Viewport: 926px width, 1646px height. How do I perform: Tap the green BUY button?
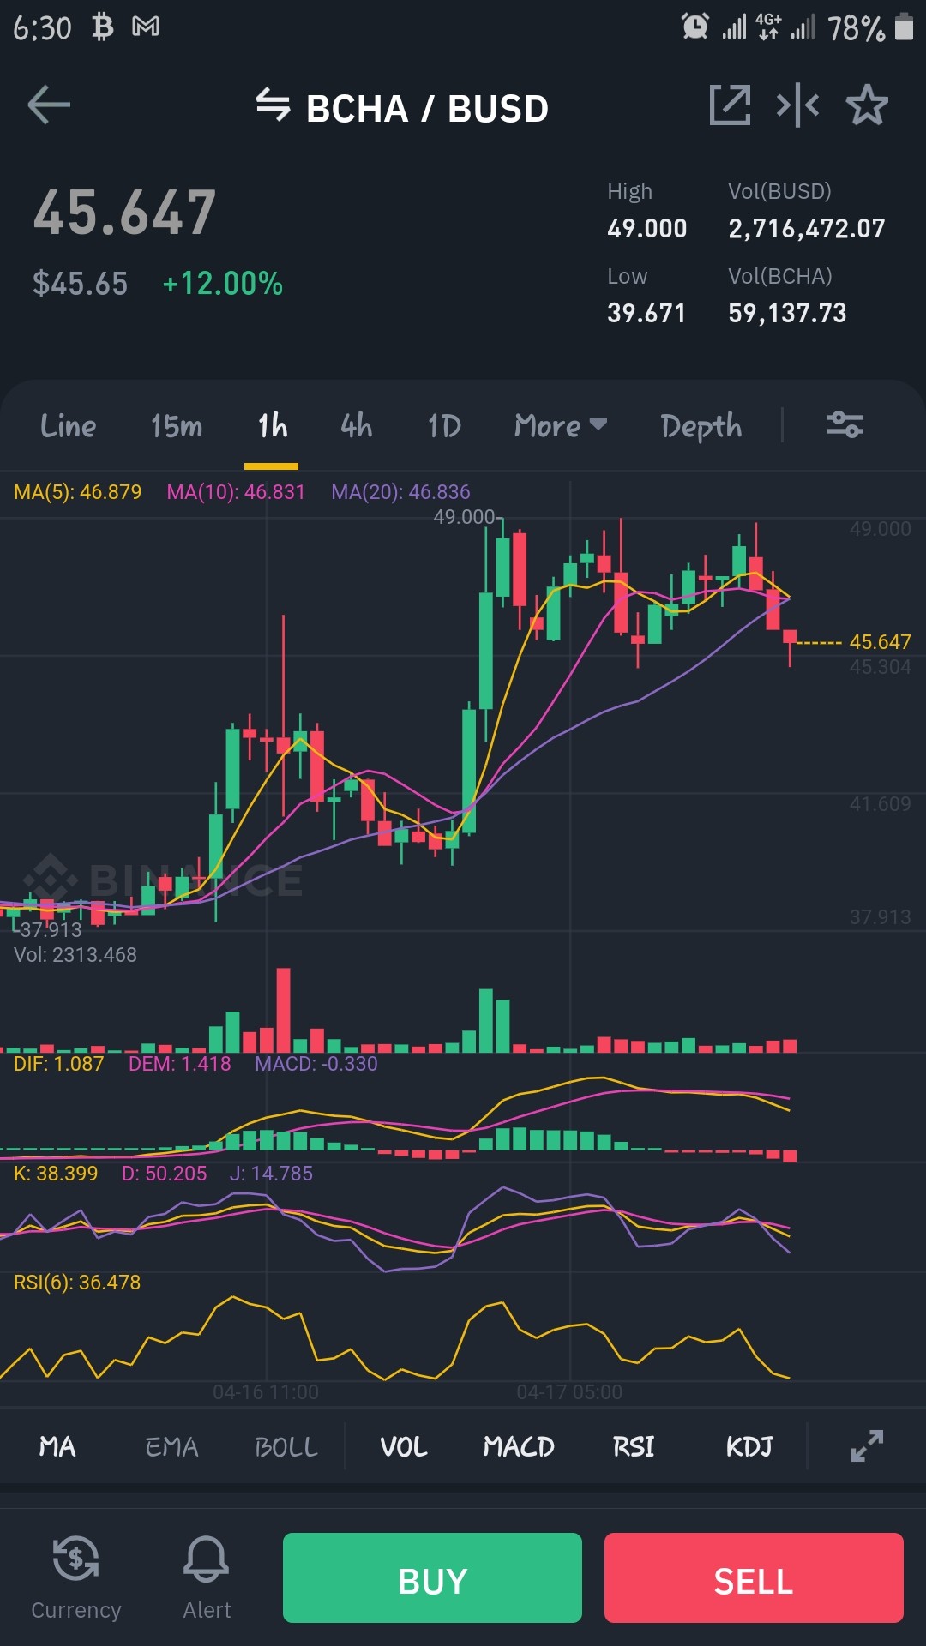(x=432, y=1577)
